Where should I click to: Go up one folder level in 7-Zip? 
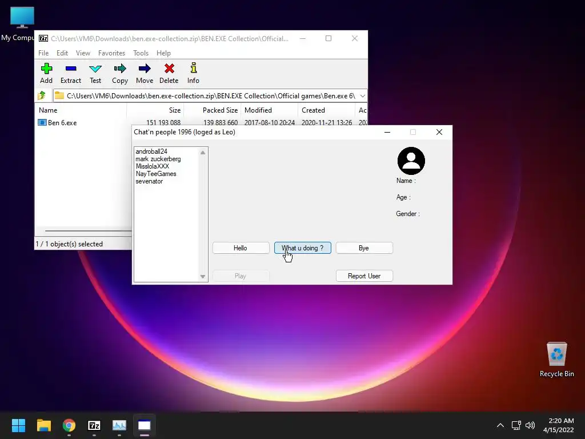[42, 95]
